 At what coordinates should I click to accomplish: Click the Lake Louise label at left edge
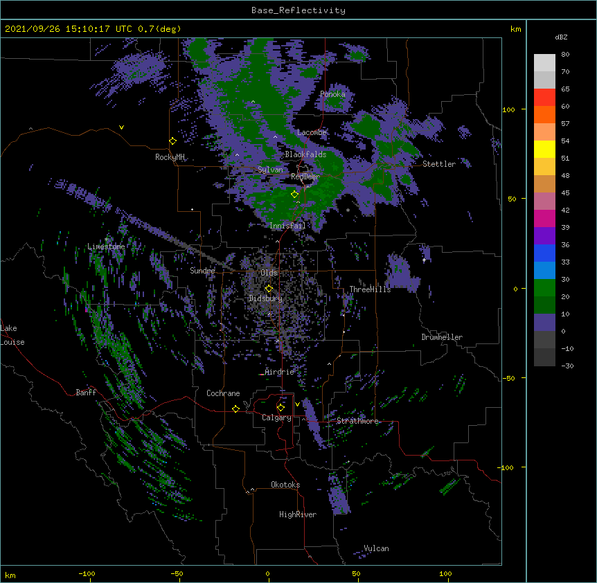tap(12, 335)
